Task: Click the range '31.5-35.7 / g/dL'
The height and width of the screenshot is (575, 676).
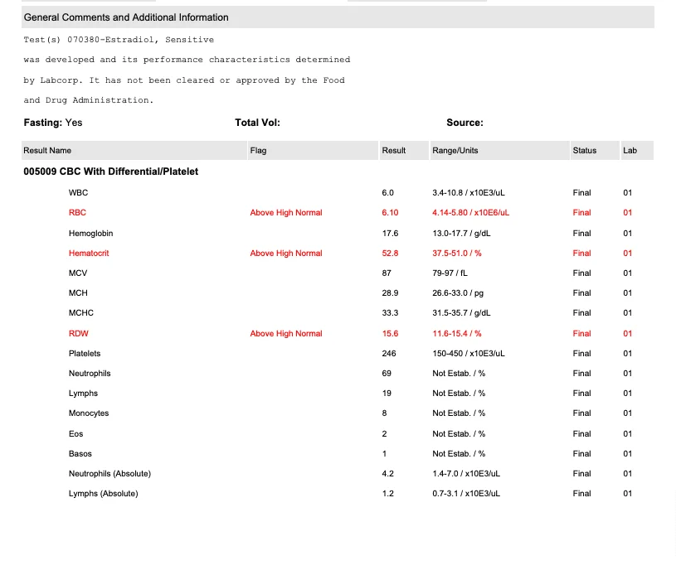Action: 461,312
